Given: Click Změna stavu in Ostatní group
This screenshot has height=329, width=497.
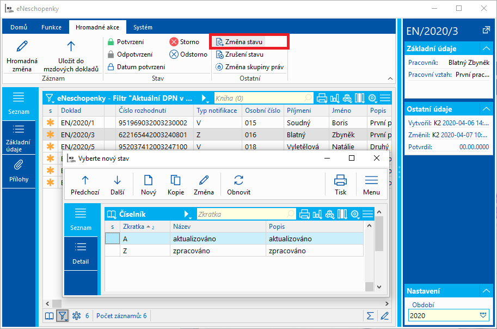Looking at the screenshot, I should pyautogui.click(x=239, y=42).
